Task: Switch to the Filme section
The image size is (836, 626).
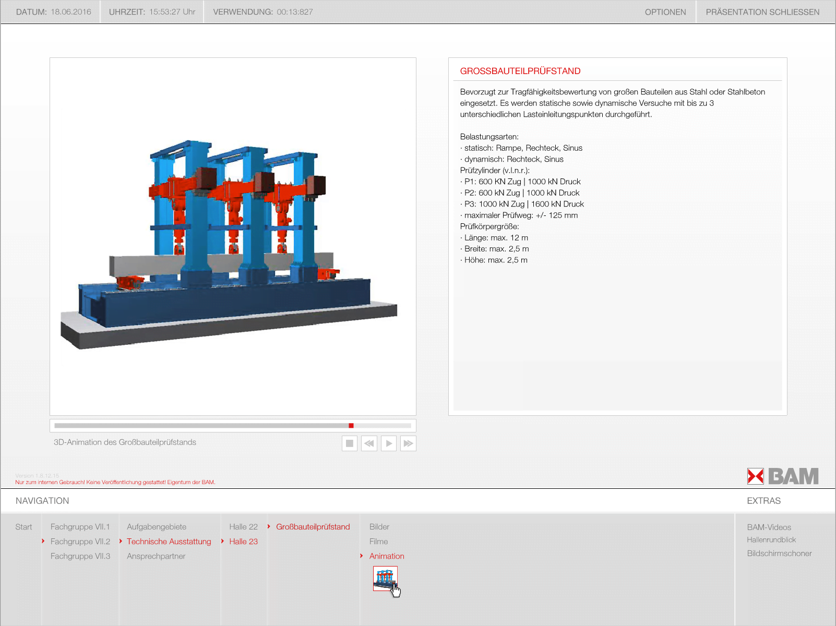Action: tap(378, 541)
